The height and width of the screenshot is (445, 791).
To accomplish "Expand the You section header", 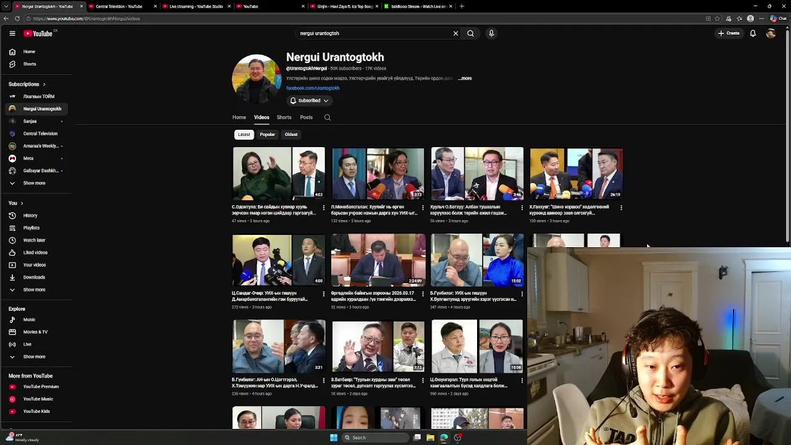I will click(x=15, y=203).
